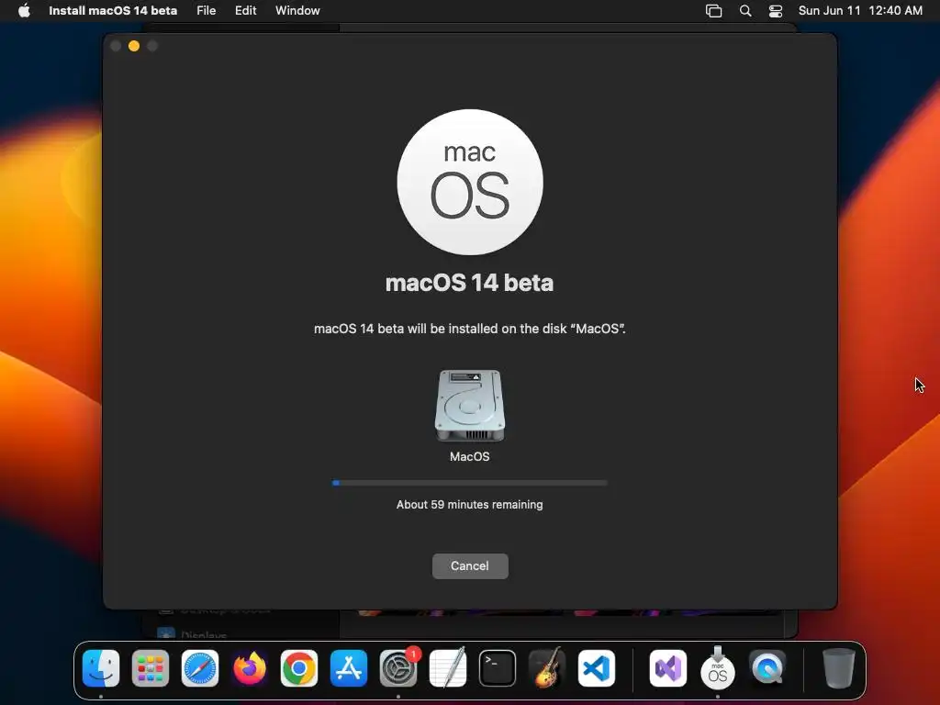This screenshot has width=940, height=705.
Task: Open Visual Studio (purple) from the Dock
Action: (x=668, y=668)
